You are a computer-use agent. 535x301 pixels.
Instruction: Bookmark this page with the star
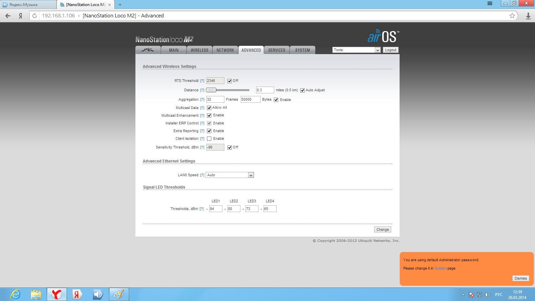512,16
